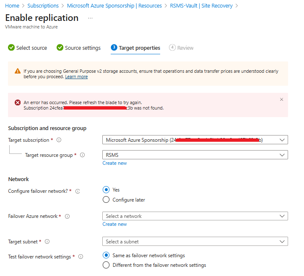Go to the Source settings step

[x=79, y=48]
